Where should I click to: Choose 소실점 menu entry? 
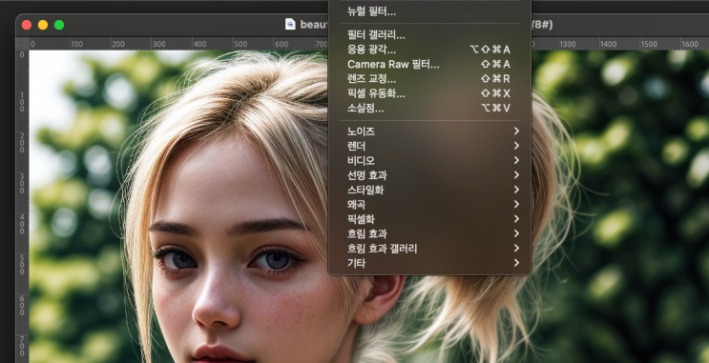tap(429, 109)
